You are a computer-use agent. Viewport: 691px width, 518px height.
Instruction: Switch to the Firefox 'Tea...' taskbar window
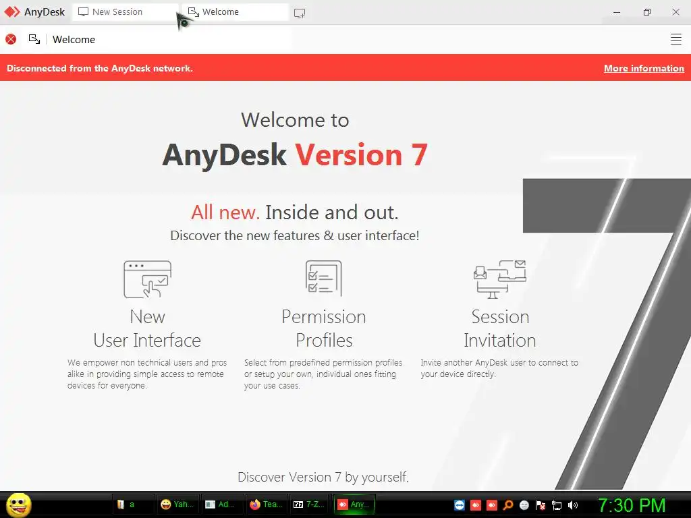[x=267, y=505]
